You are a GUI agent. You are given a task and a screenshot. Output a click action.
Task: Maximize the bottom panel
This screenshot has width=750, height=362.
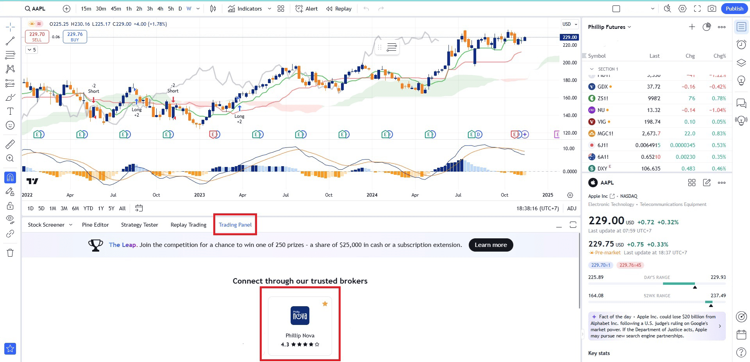click(573, 225)
